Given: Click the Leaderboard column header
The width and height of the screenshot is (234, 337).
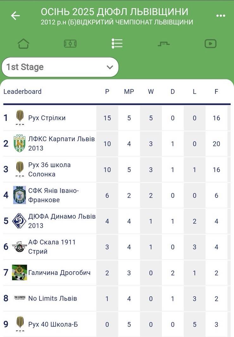Looking at the screenshot, I should point(22,92).
